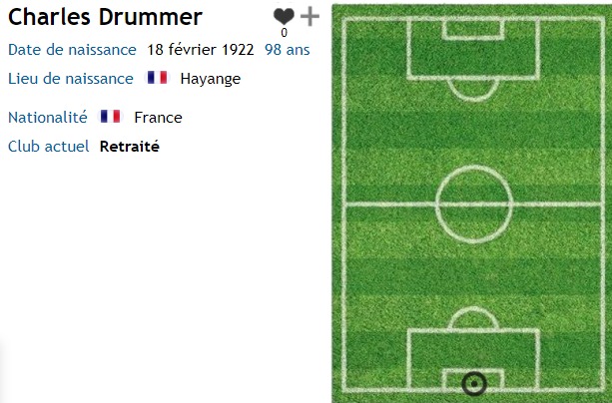This screenshot has width=612, height=403.
Task: Click the heart favorite icon
Action: coord(284,16)
